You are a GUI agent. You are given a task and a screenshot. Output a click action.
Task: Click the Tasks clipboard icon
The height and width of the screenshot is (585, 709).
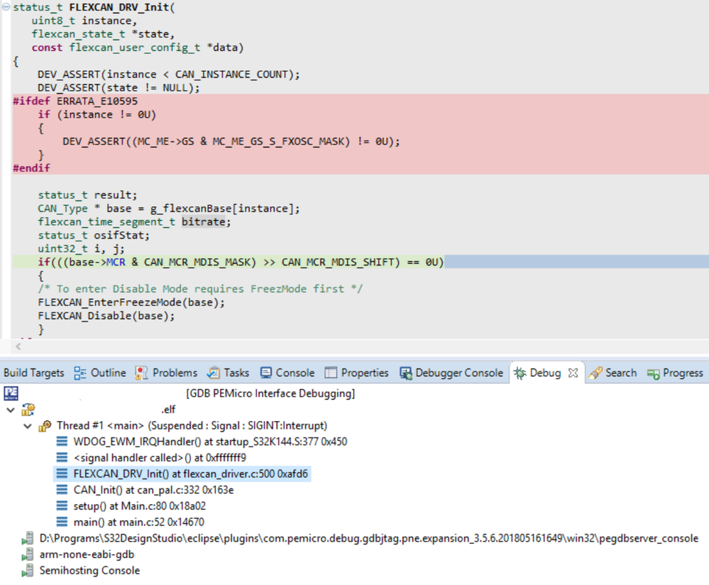(214, 373)
